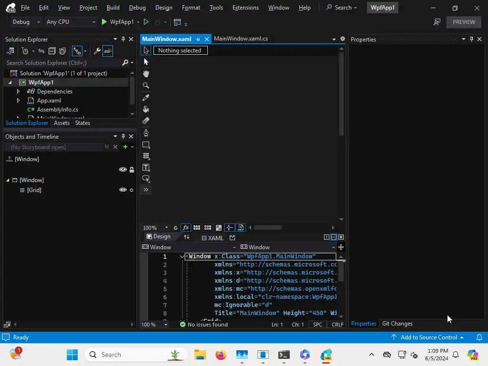Image resolution: width=488 pixels, height=366 pixels.
Task: Switch to XAML pane button
Action: 213,238
